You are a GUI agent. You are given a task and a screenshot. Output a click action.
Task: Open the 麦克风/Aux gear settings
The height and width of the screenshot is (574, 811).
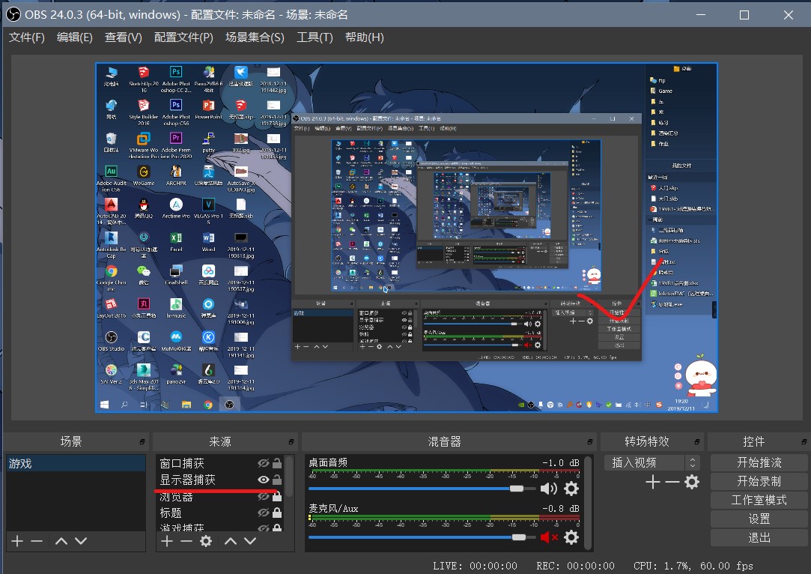click(571, 537)
